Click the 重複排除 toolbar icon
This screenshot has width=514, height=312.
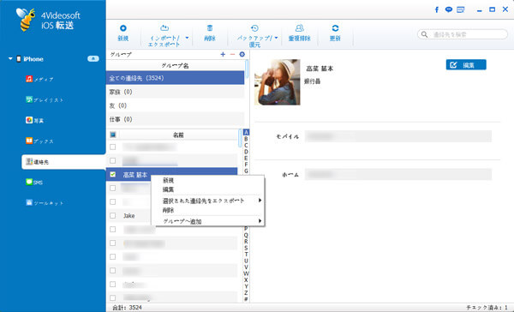click(x=299, y=28)
